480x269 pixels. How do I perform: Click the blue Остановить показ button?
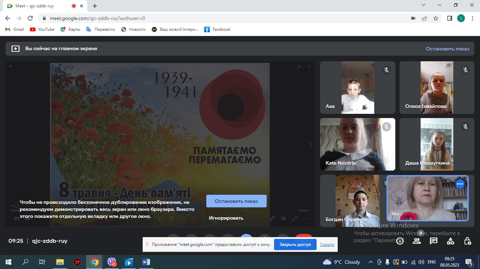click(236, 201)
